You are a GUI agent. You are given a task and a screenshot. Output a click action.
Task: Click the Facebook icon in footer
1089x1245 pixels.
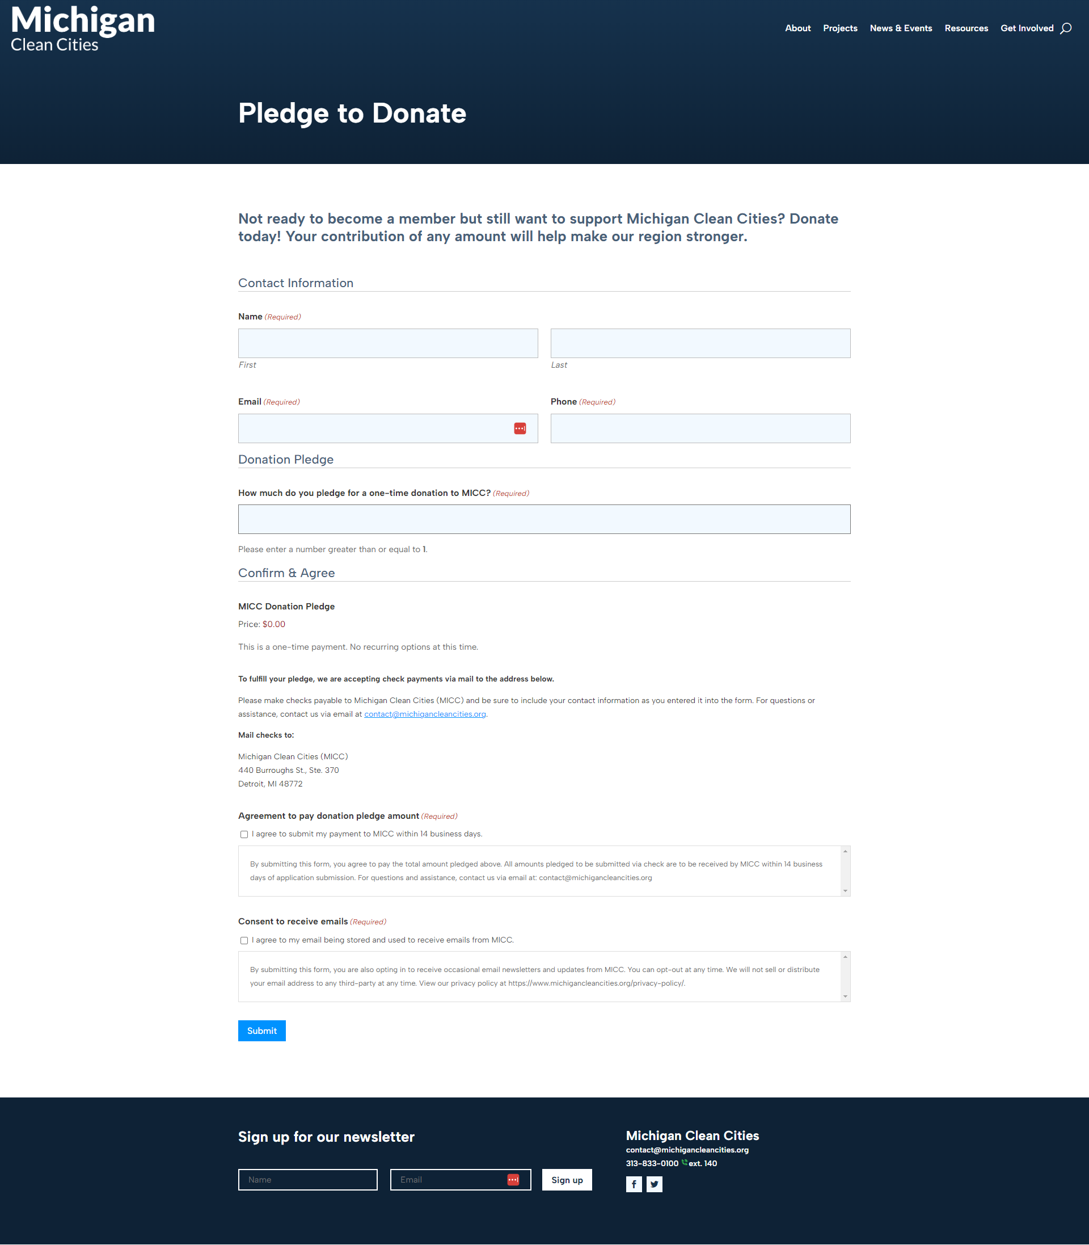click(x=634, y=1184)
